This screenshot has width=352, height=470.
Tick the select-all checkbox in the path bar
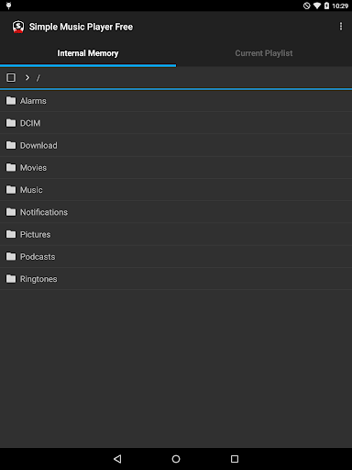pos(11,78)
